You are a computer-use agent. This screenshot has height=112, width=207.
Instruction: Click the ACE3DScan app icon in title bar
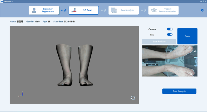[x=2, y=1]
